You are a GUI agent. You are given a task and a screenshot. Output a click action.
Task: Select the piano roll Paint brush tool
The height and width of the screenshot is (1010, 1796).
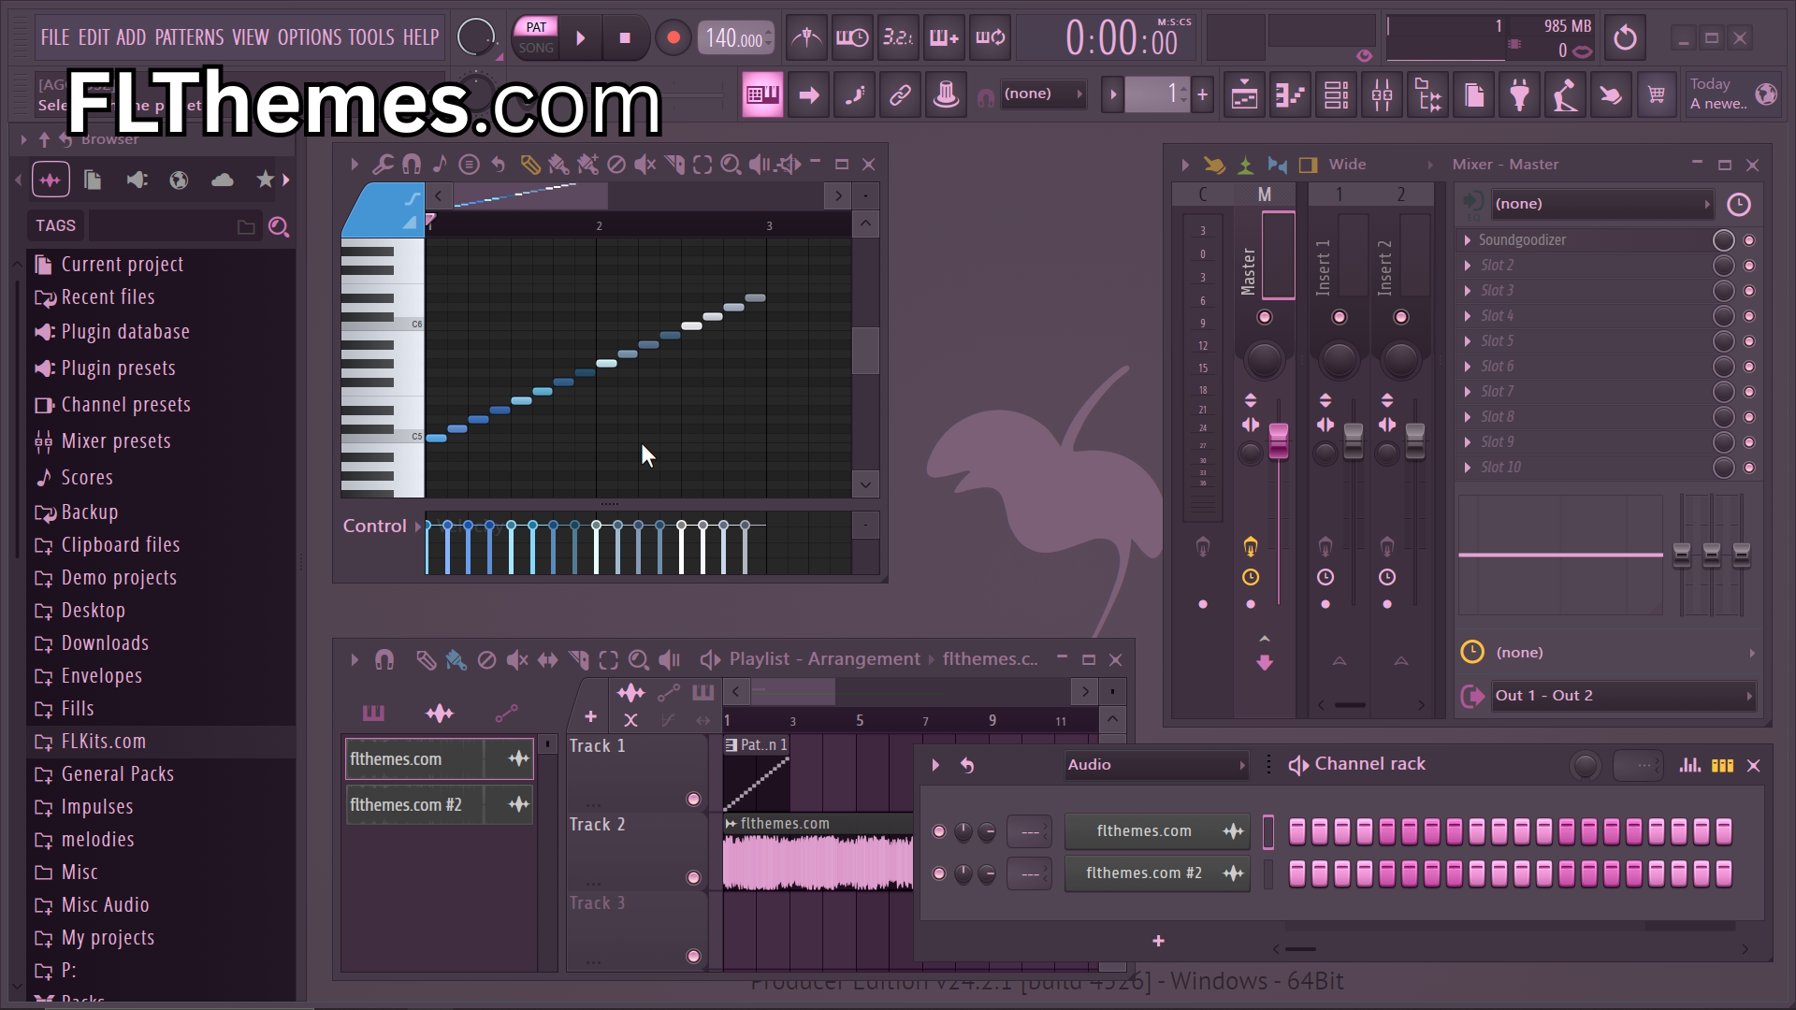(x=558, y=165)
